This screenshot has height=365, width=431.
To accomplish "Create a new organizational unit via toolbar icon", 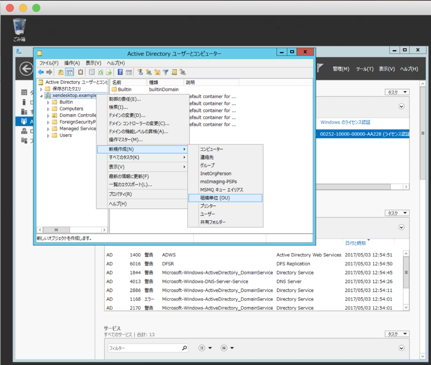I will coord(157,72).
